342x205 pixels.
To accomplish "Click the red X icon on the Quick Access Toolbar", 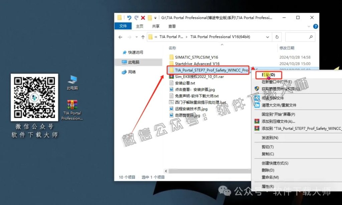I will [x=143, y=18].
